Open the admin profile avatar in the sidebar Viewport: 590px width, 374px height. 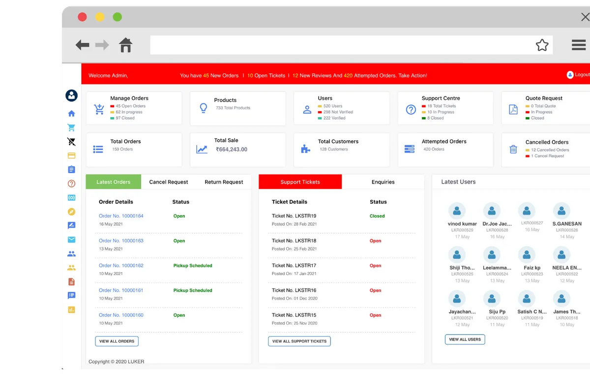pos(71,95)
